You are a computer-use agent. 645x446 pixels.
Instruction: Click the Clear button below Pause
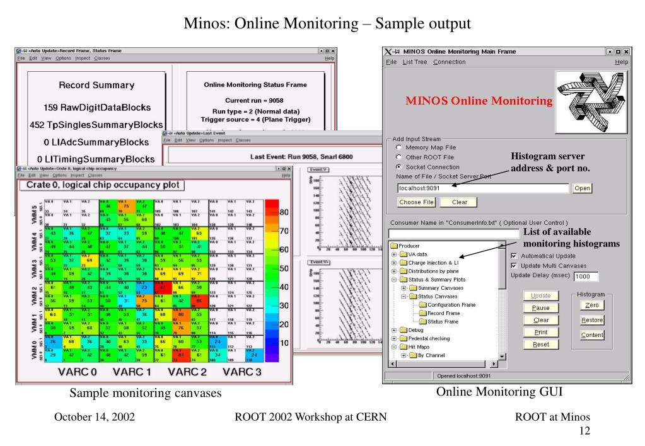click(x=540, y=320)
